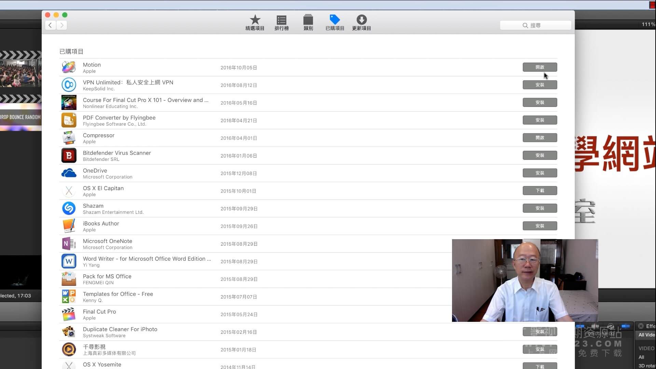Click the crowd video thumbnail in background window

pos(20,72)
